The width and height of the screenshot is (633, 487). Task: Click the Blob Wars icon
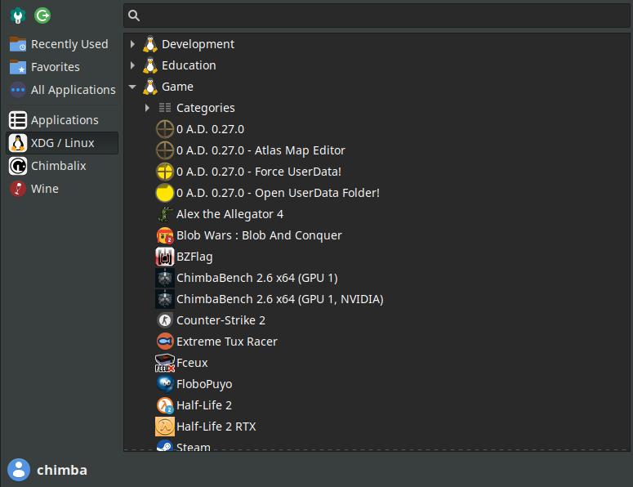pyautogui.click(x=165, y=235)
